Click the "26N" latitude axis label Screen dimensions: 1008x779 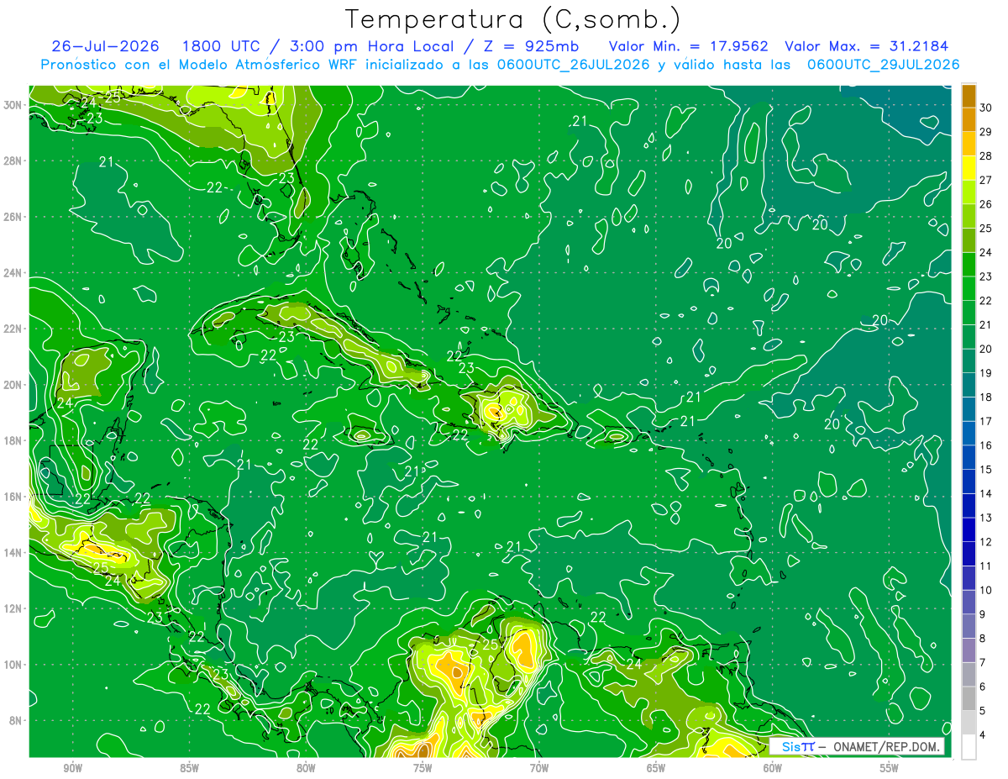[13, 217]
